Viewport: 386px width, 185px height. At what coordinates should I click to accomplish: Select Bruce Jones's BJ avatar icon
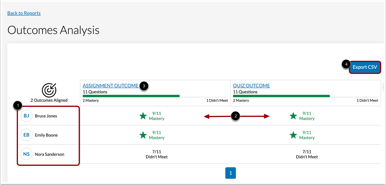tap(26, 116)
